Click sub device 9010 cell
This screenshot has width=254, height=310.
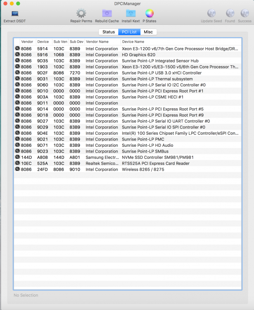75,169
